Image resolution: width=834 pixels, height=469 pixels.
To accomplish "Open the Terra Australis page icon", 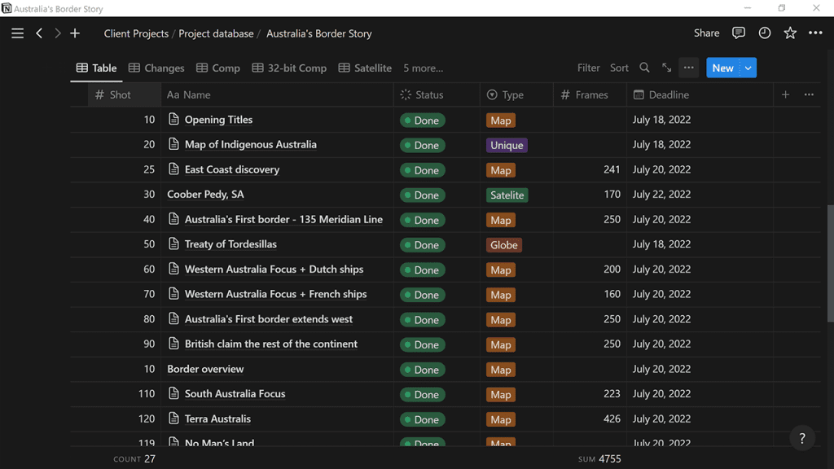I will [173, 418].
